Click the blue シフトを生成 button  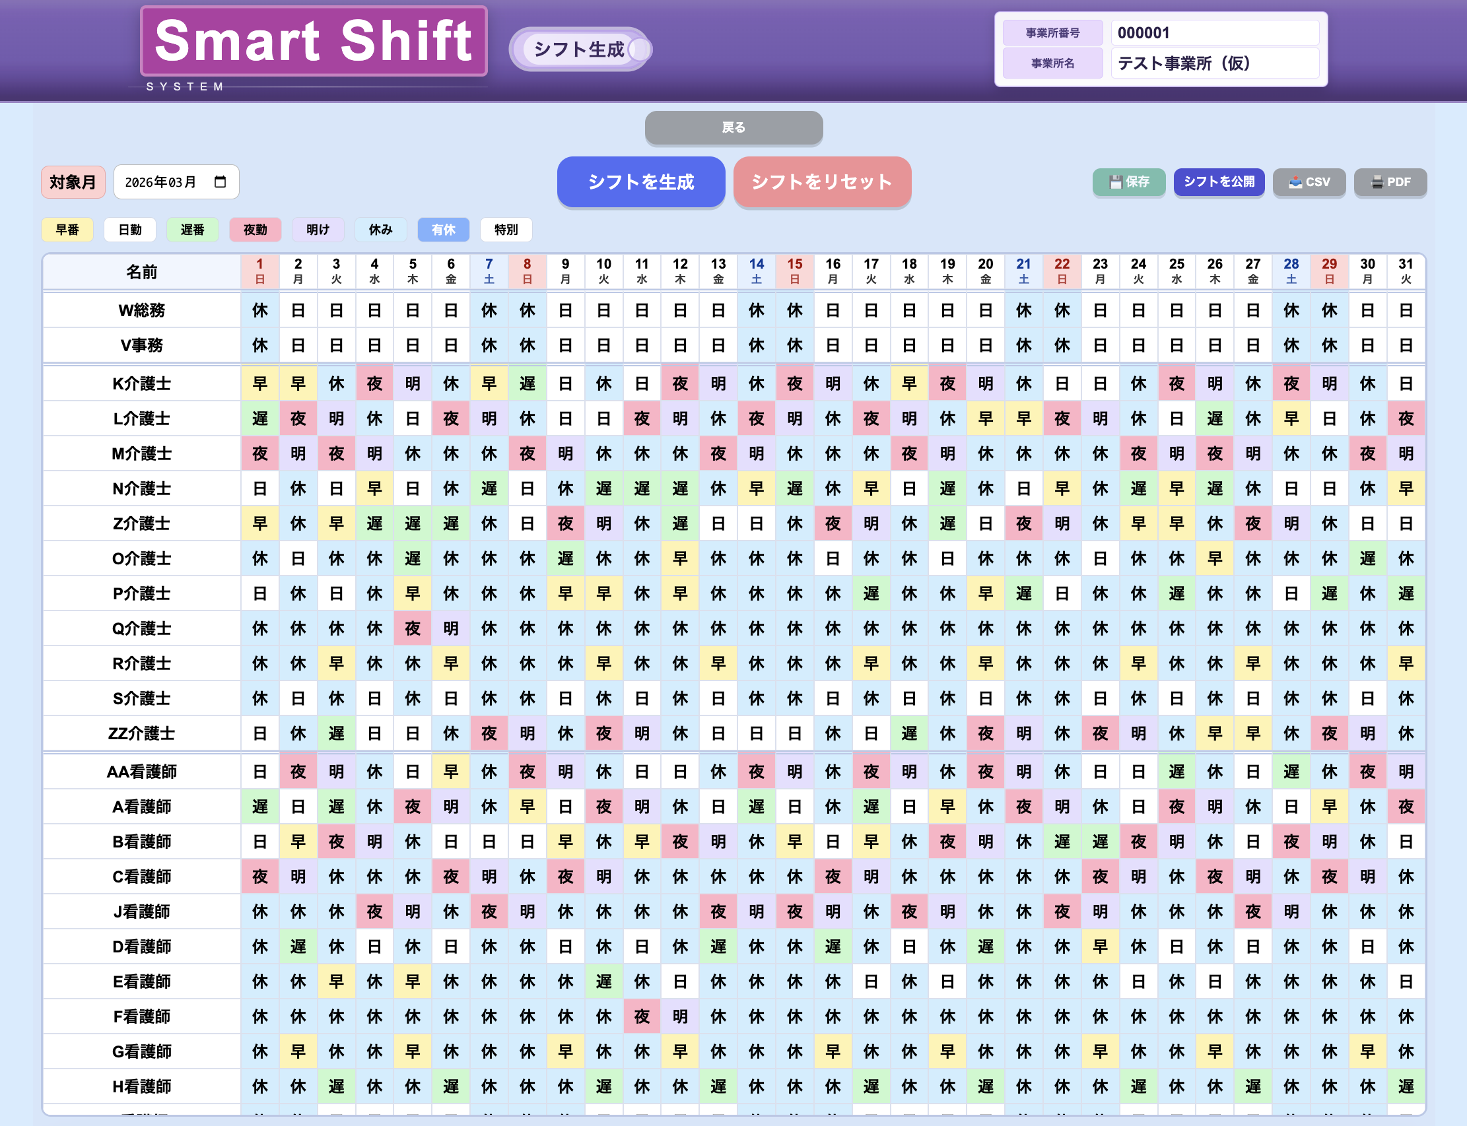point(640,182)
